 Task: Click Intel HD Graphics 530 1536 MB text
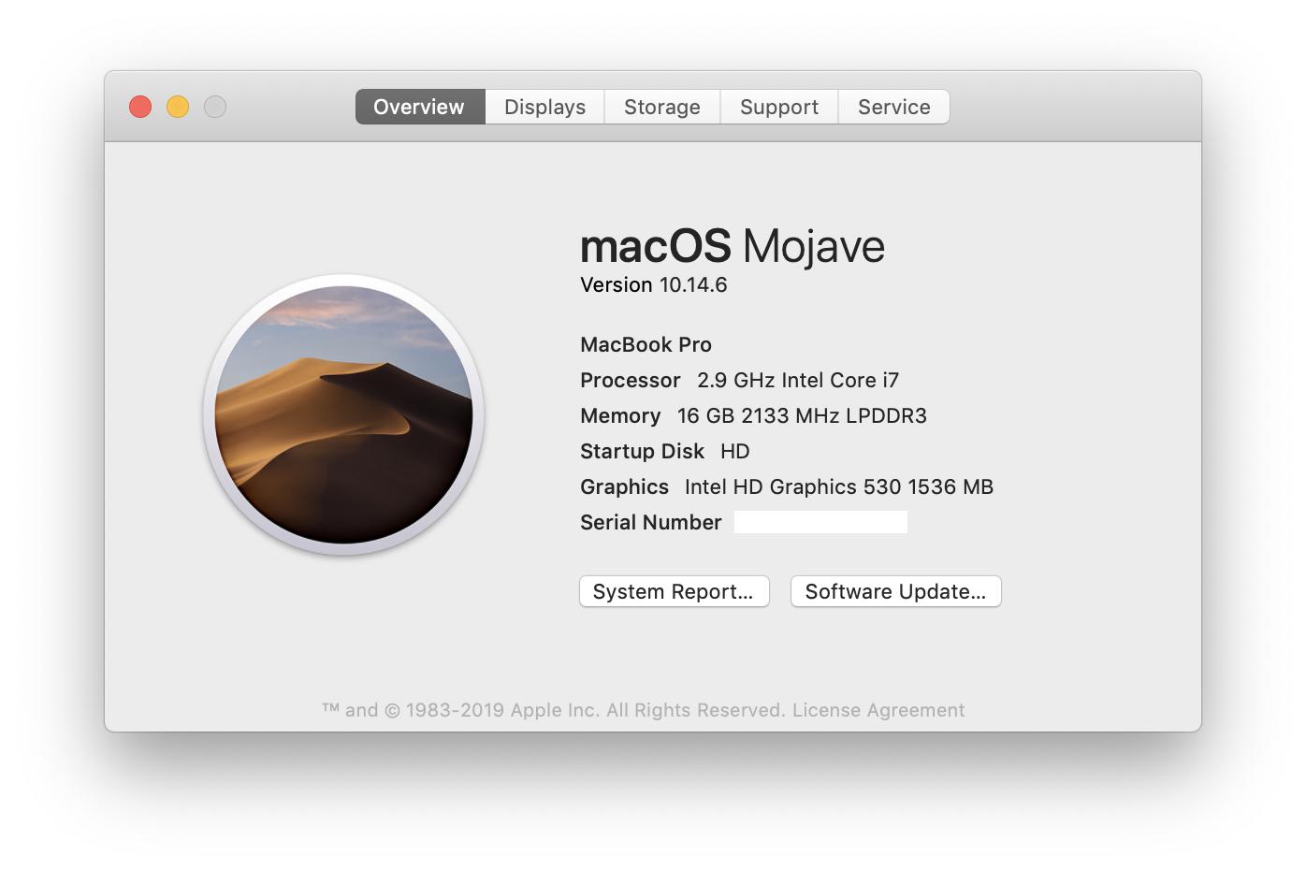coord(839,486)
